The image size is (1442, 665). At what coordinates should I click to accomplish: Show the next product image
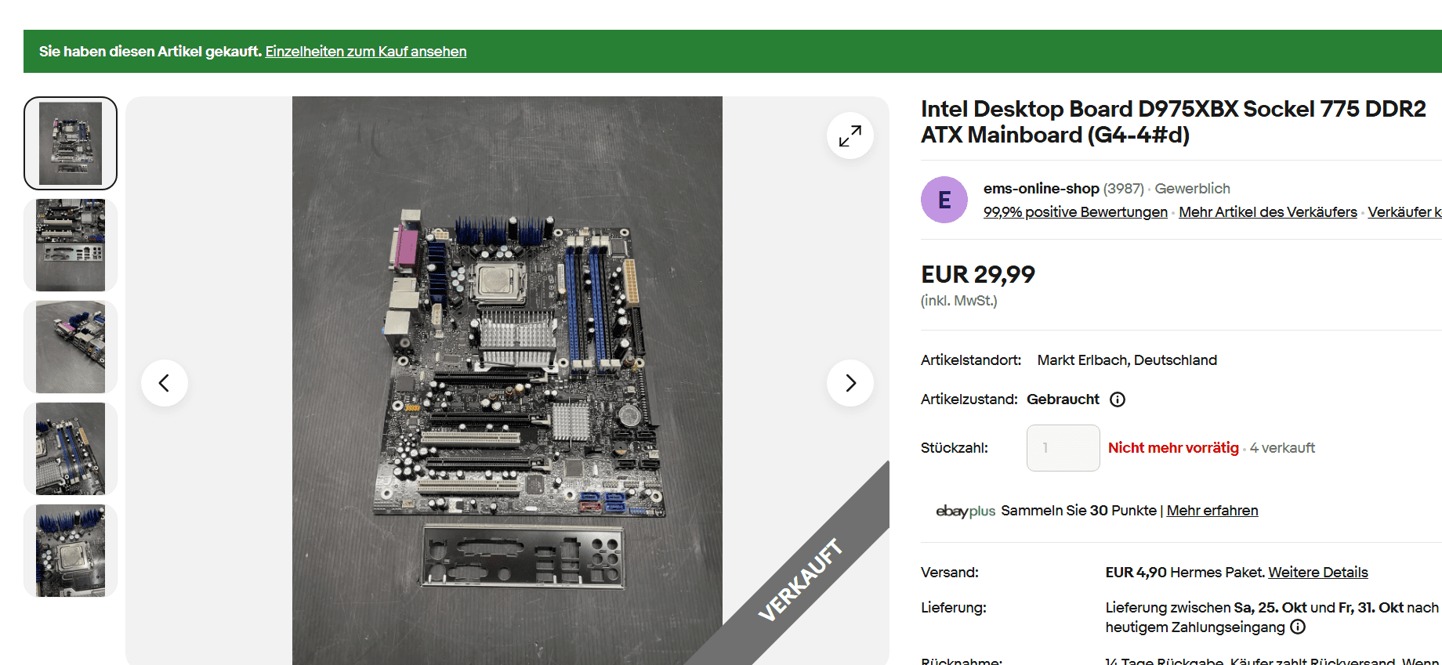tap(850, 383)
